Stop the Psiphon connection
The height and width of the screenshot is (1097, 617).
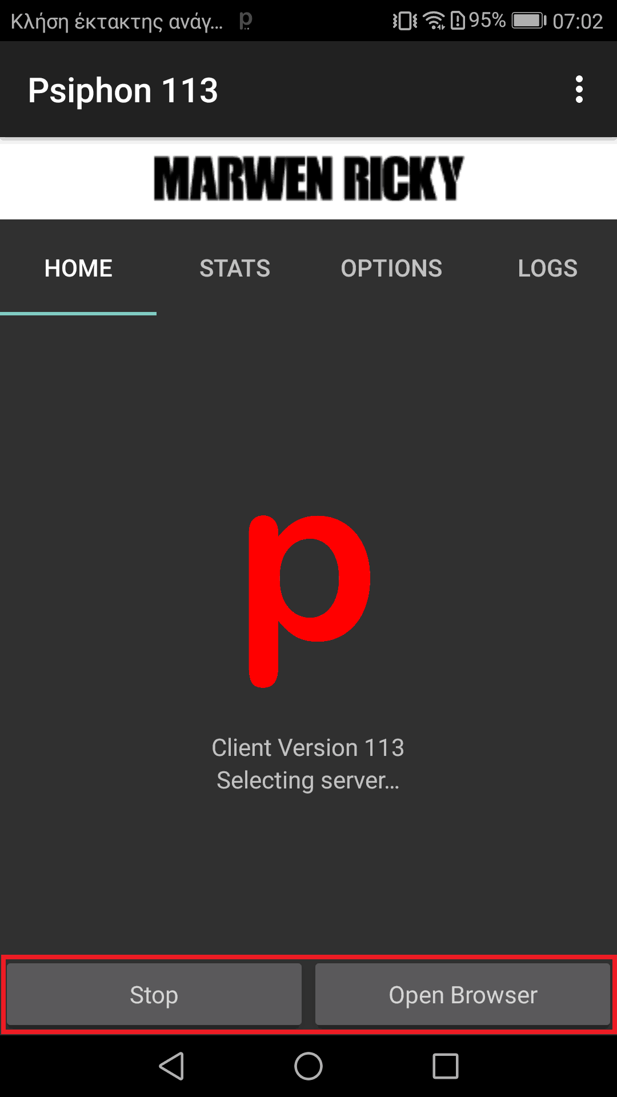point(154,995)
